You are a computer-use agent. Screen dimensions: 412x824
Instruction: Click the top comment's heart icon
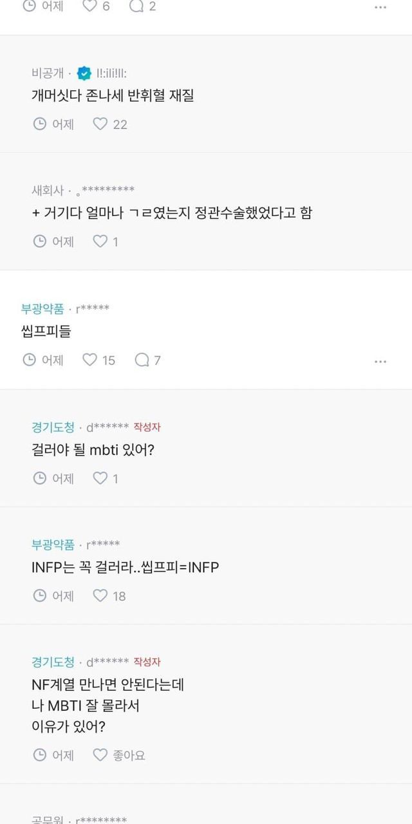(89, 6)
